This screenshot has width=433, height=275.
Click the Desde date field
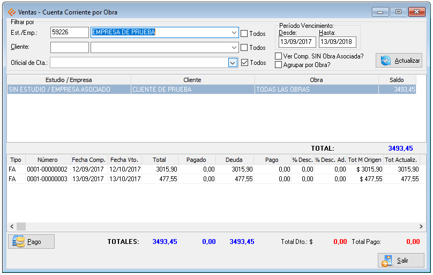pos(297,42)
